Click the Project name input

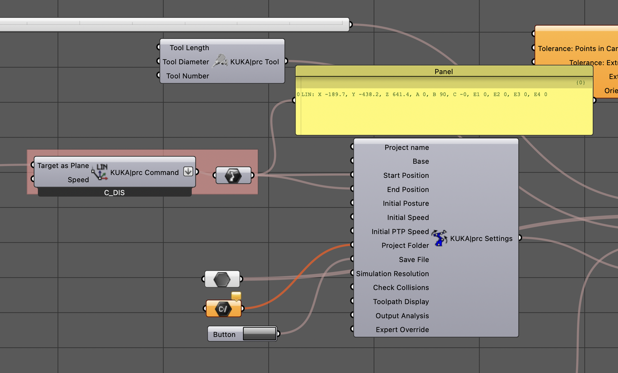[407, 147]
